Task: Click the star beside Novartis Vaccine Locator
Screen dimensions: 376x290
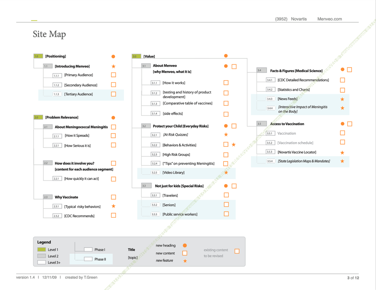Action: (x=342, y=153)
